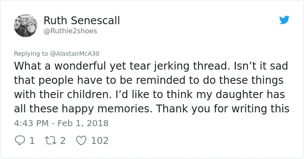The image size is (304, 159).
Task: Click the word 'daughter' in the tweet
Action: click(239, 95)
